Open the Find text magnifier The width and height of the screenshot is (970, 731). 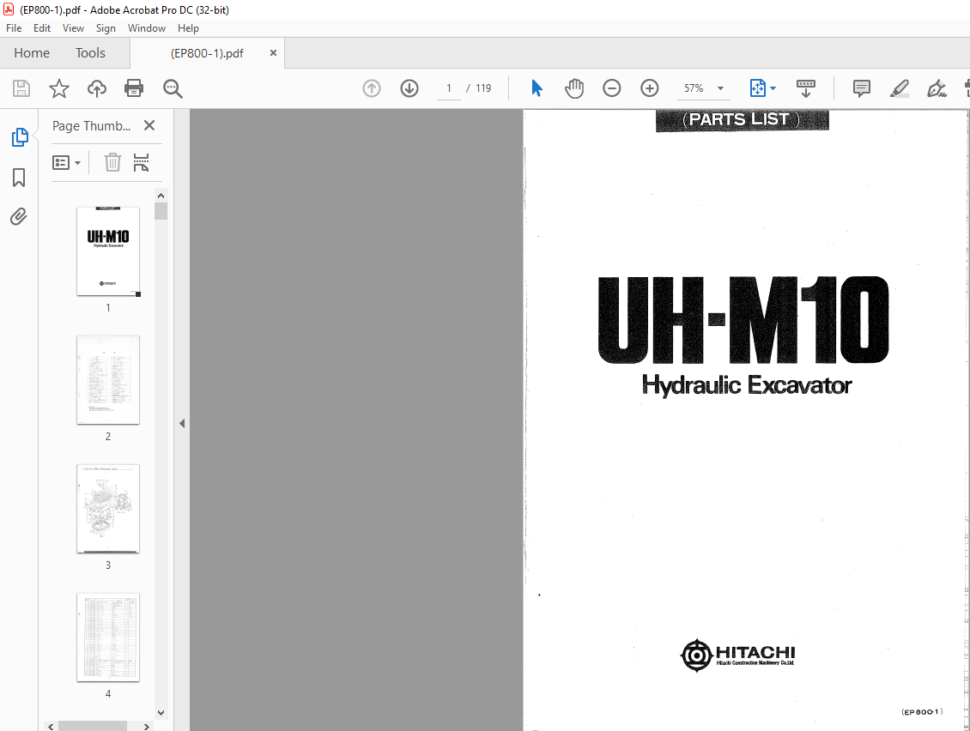(173, 88)
